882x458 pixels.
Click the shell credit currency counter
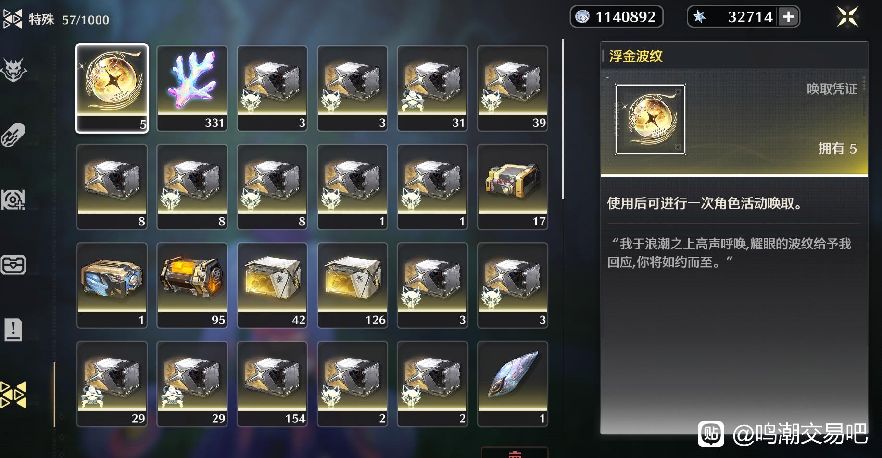(617, 17)
